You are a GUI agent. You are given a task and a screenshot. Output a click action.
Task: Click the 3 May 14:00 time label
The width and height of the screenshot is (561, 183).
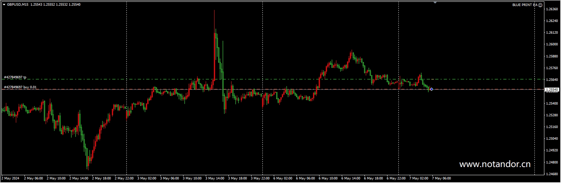215,178
